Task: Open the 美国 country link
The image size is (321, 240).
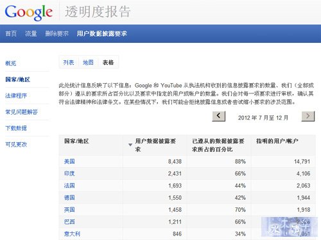Action: [x=69, y=161]
